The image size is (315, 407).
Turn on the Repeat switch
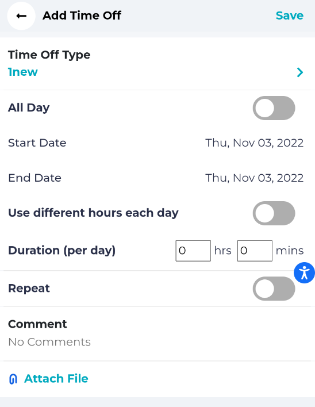274,289
